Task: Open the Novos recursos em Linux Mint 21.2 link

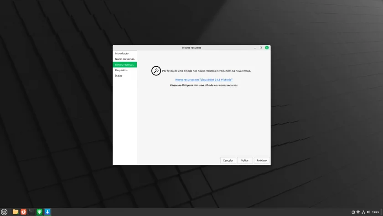Action: click(204, 80)
